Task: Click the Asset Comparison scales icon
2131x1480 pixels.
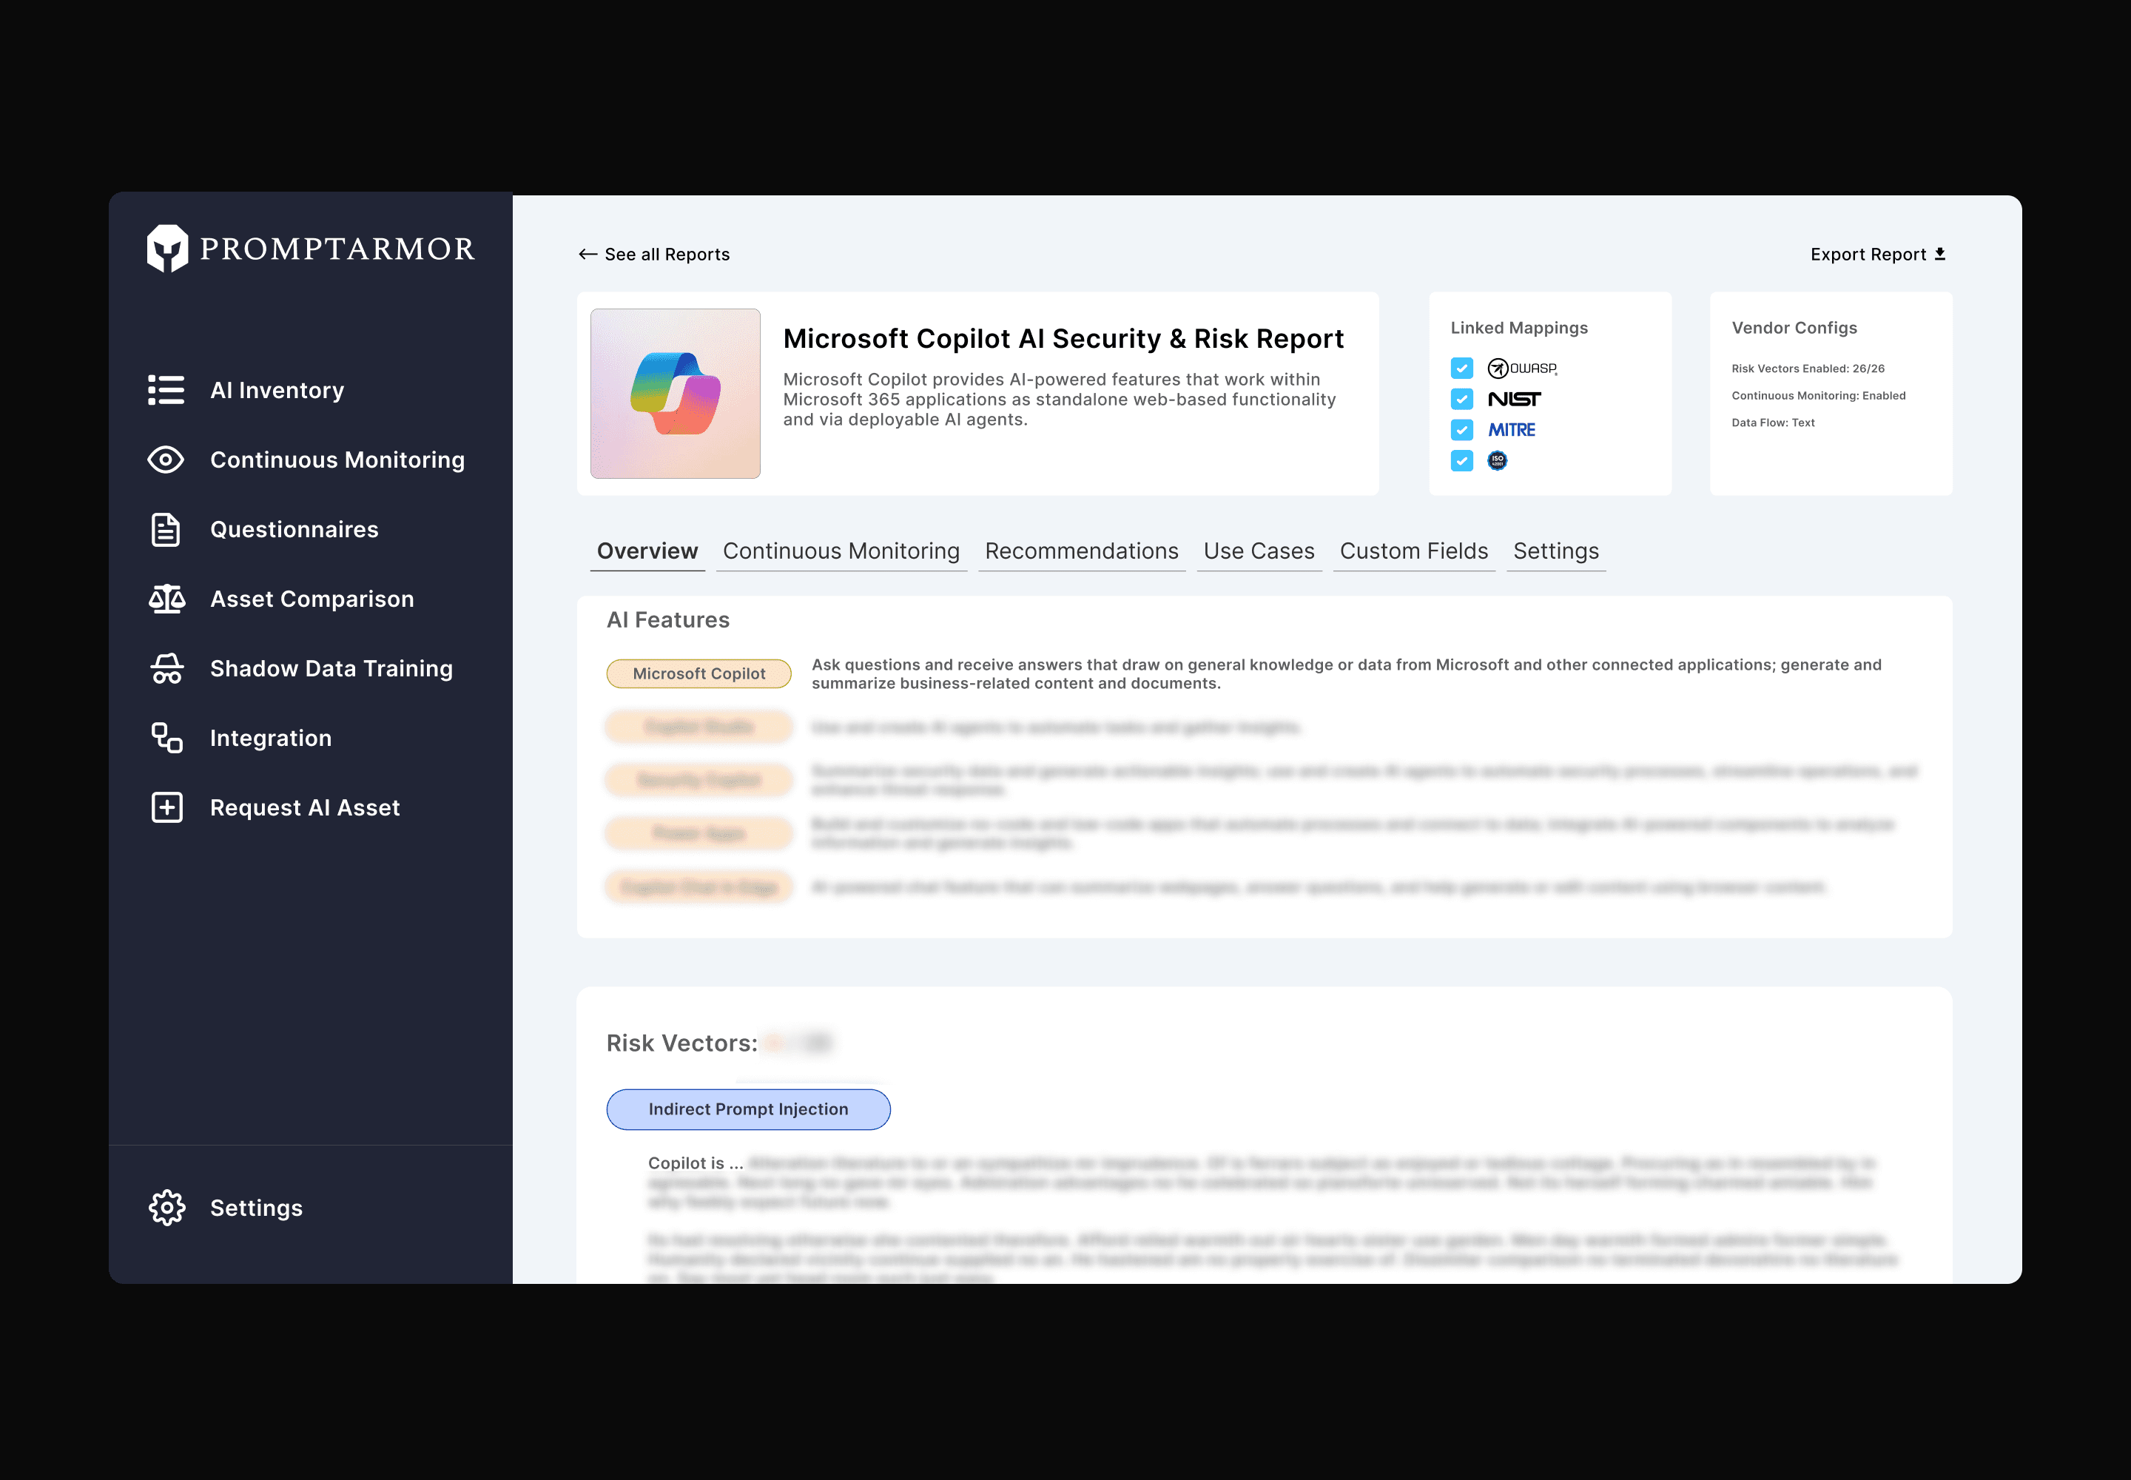Action: pyautogui.click(x=167, y=599)
